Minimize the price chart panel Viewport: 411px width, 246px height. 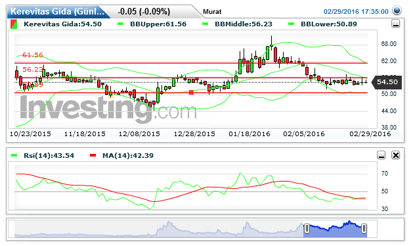(395, 24)
